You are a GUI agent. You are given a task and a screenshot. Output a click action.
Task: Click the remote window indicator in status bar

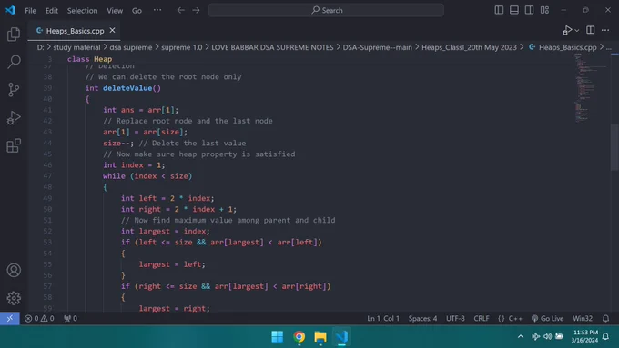pos(9,318)
